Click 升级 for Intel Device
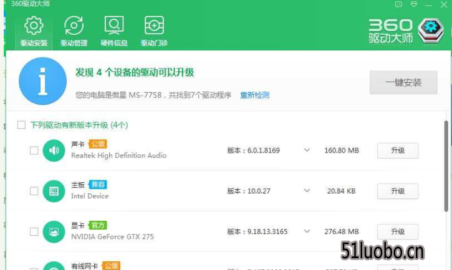The width and height of the screenshot is (452, 270). click(x=398, y=191)
